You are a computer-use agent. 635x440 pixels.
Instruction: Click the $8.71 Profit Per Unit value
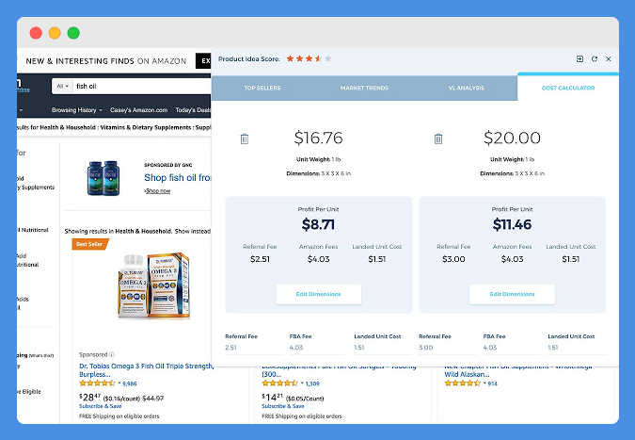click(318, 224)
